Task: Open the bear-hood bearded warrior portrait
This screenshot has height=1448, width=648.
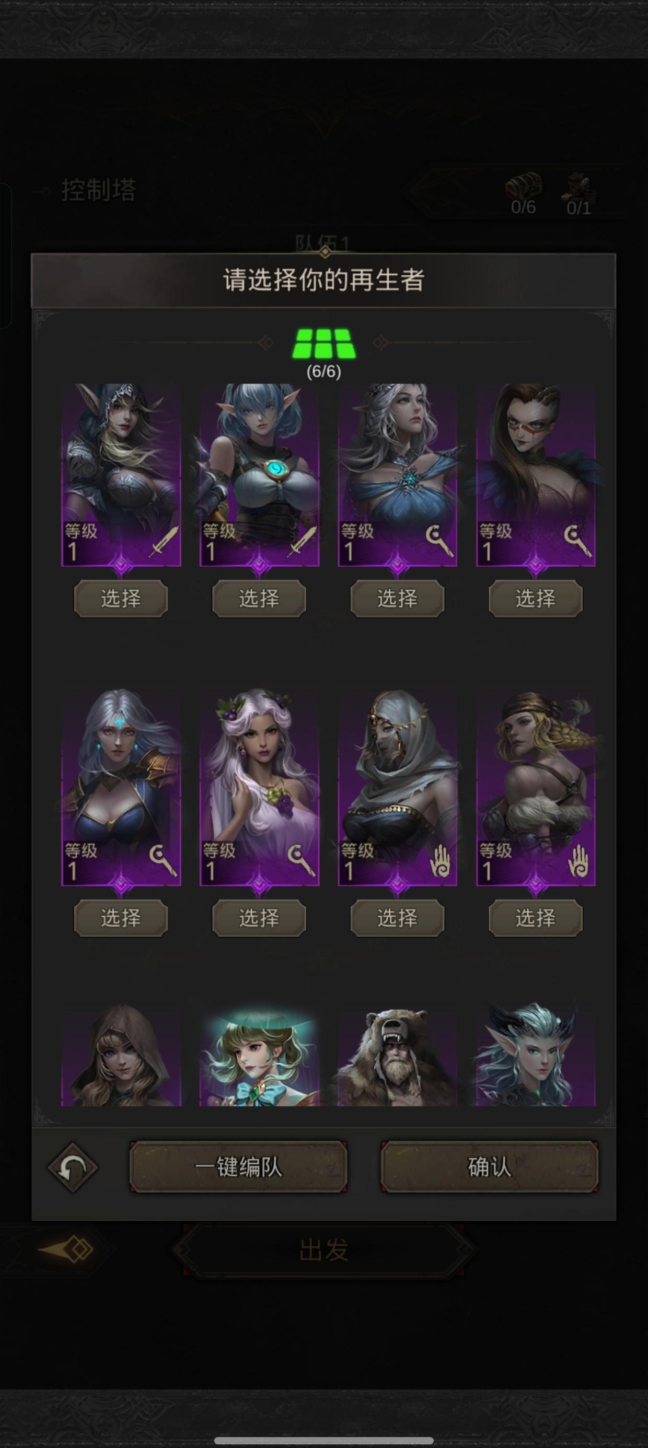Action: (x=397, y=1055)
